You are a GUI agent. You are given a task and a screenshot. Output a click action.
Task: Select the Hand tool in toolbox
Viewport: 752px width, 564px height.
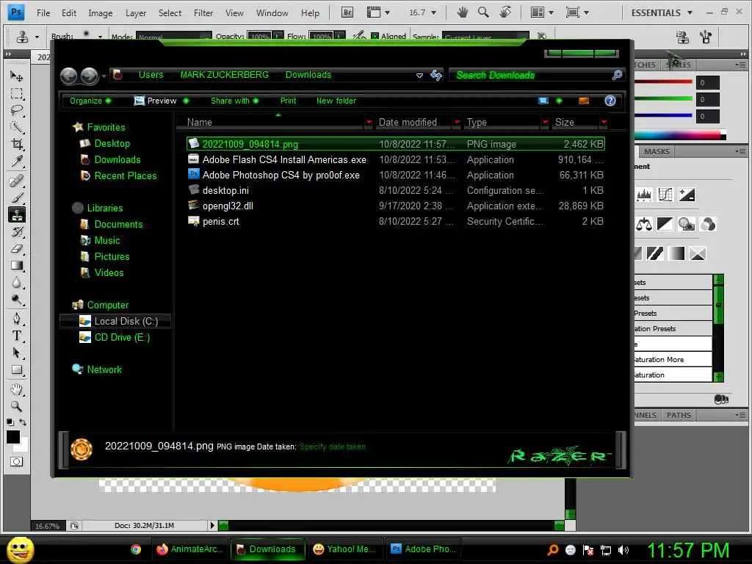pos(16,389)
